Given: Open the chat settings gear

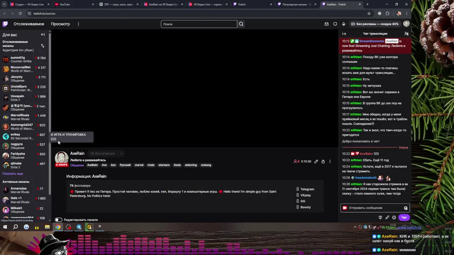Looking at the screenshot, I should tap(394, 217).
